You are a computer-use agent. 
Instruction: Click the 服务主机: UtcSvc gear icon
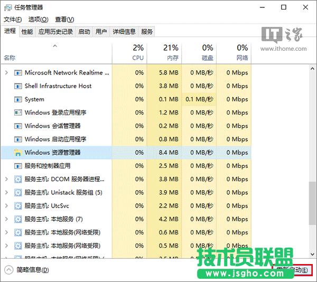[x=18, y=206]
